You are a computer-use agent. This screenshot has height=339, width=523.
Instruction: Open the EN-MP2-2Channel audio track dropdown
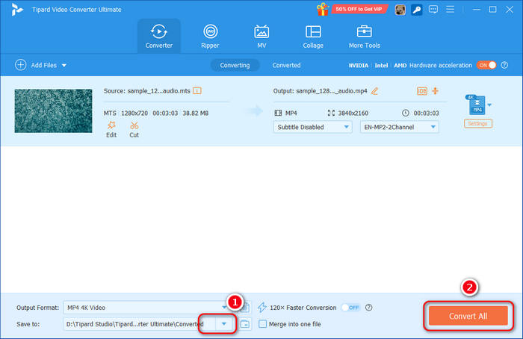click(399, 127)
